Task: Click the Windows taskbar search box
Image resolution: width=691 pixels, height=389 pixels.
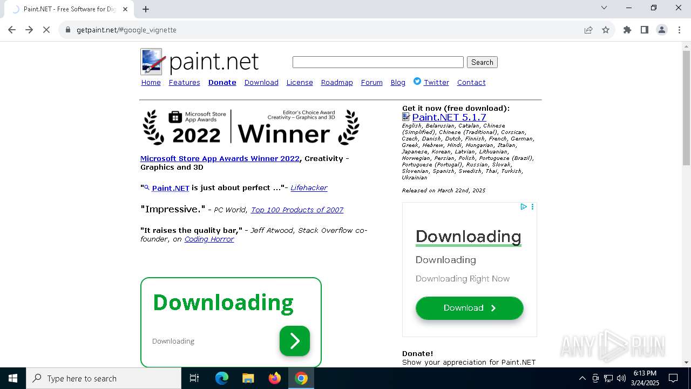Action: click(x=104, y=378)
